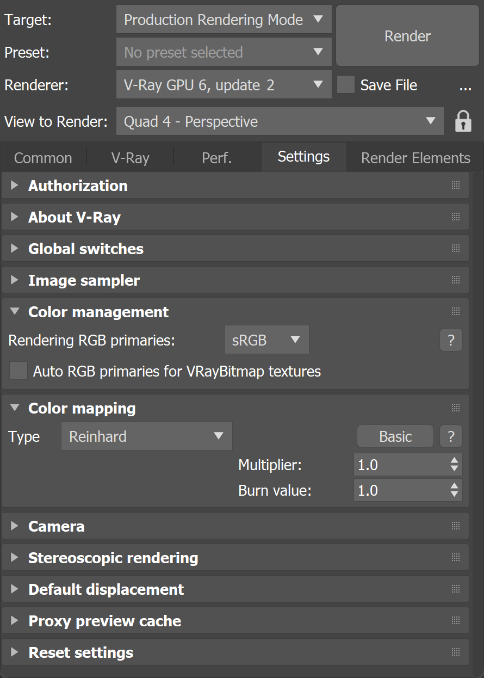This screenshot has height=678, width=484.
Task: Toggle Auto RGB primaries for VRayBitmap textures
Action: point(18,371)
